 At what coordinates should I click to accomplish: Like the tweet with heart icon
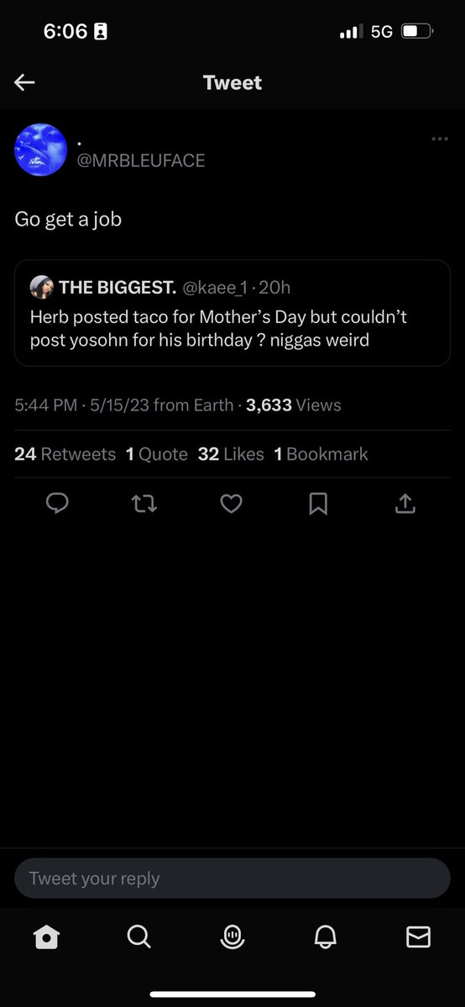tap(232, 503)
